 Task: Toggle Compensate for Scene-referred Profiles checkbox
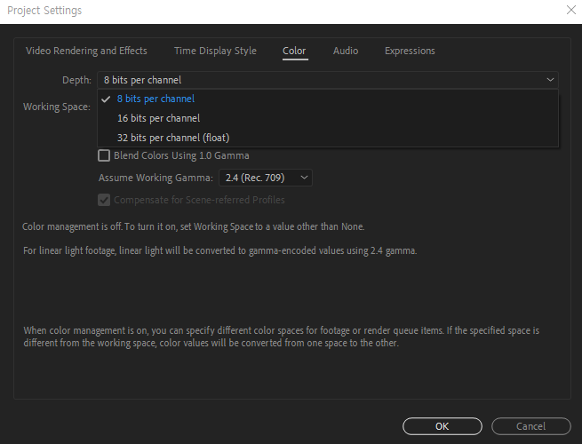(x=104, y=200)
